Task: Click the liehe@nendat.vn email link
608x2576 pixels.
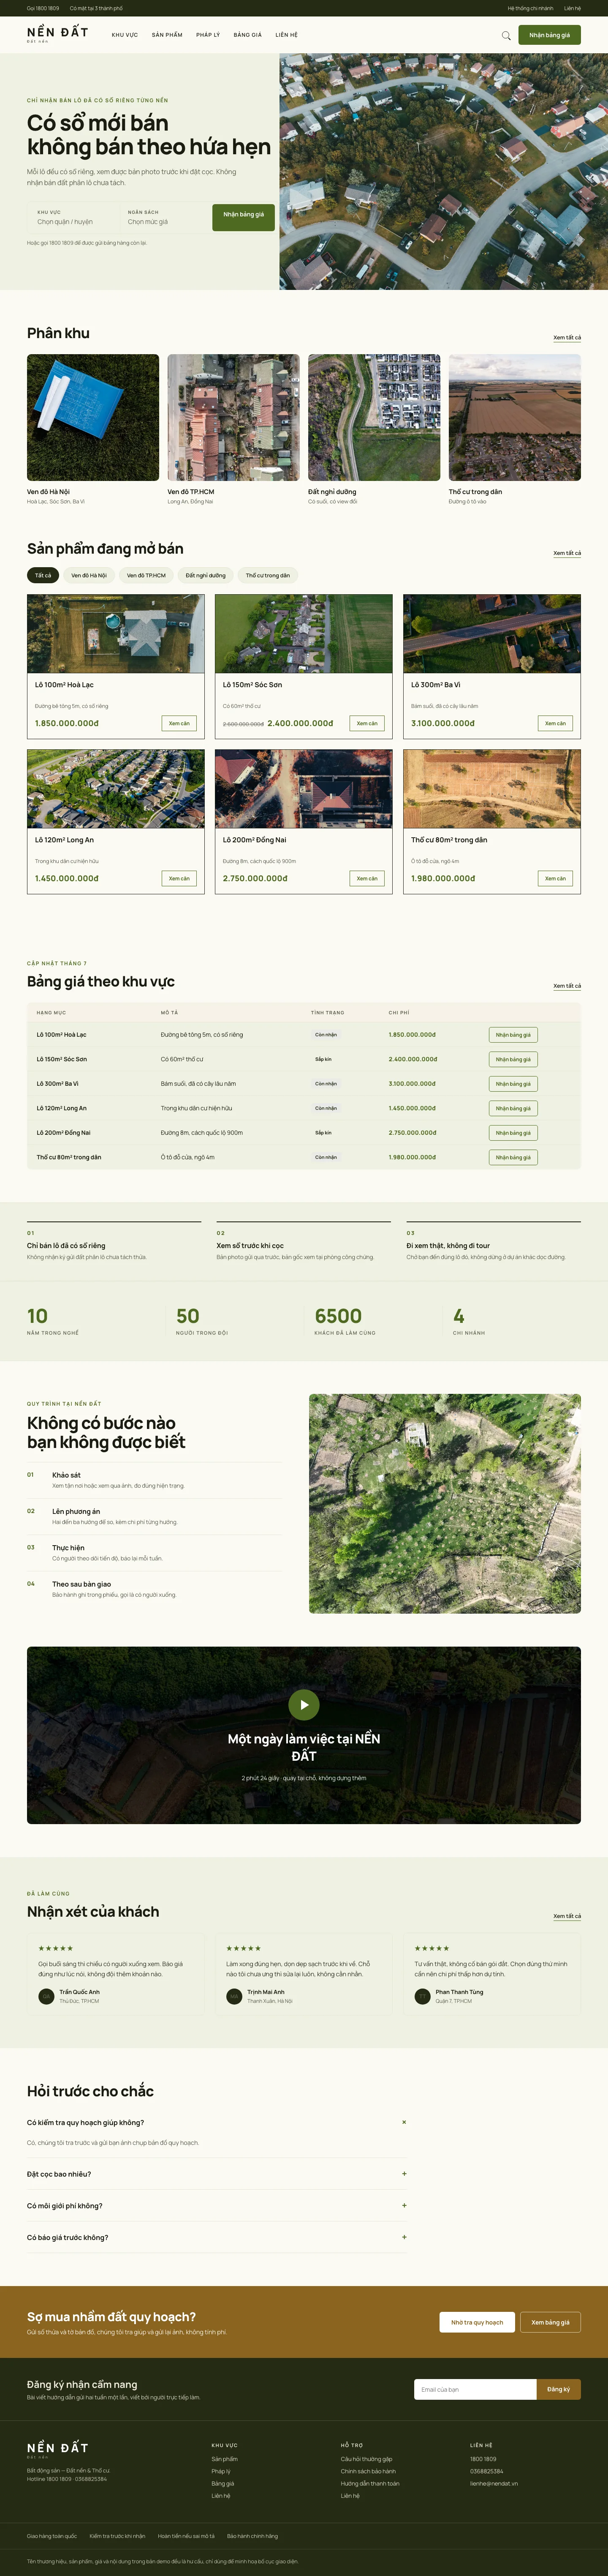Action: pyautogui.click(x=494, y=2483)
